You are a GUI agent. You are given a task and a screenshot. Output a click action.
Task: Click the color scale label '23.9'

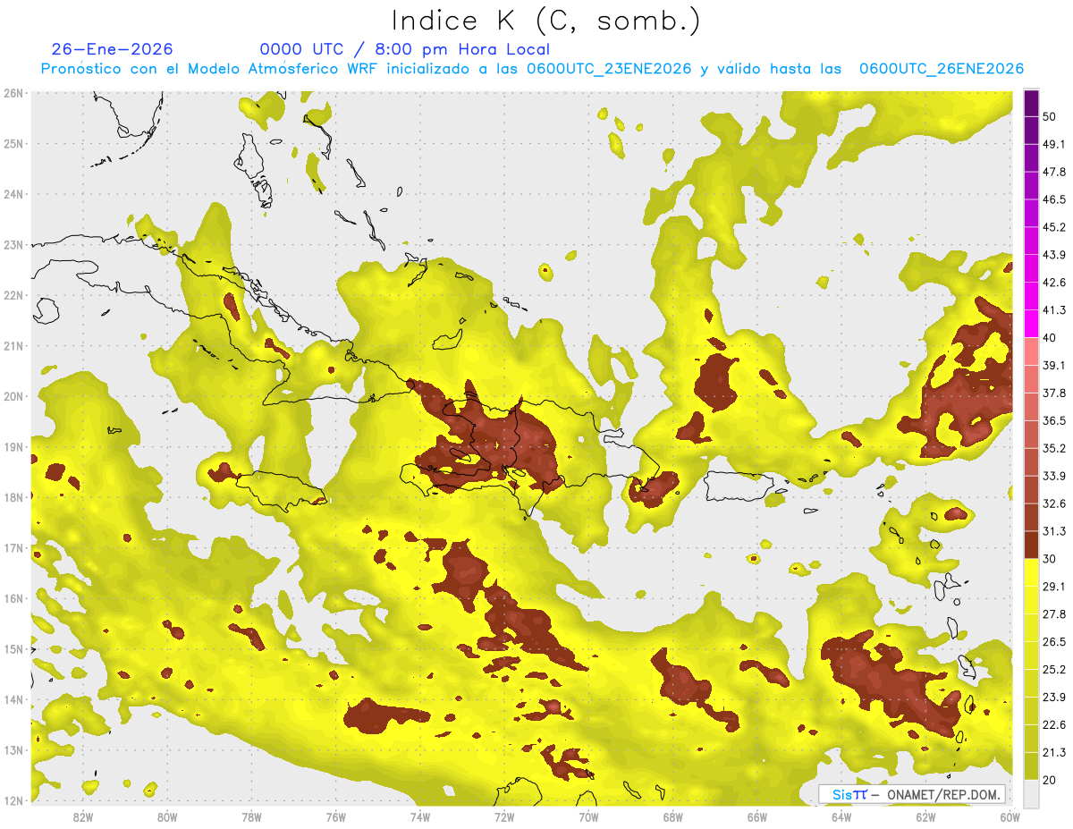pos(1053,697)
